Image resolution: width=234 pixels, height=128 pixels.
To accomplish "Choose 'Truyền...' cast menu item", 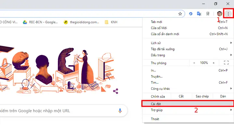I will pyautogui.click(x=188, y=76).
